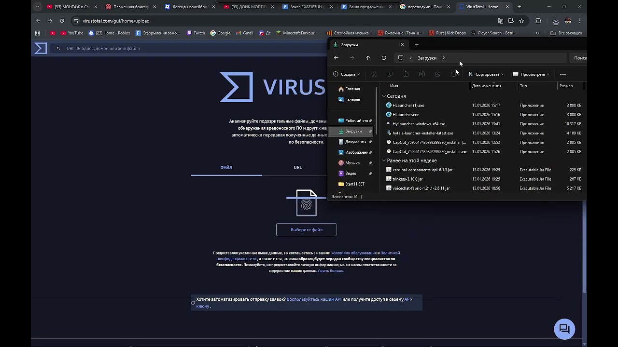Click the translate page icon in address bar
Viewport: 618px width, 347px height.
point(500,21)
